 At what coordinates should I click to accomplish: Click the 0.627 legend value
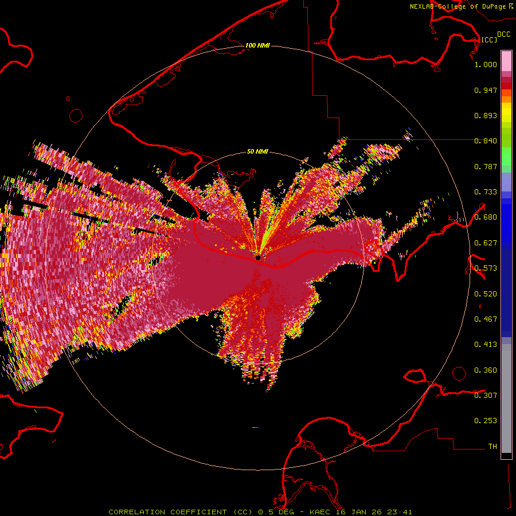coord(486,243)
